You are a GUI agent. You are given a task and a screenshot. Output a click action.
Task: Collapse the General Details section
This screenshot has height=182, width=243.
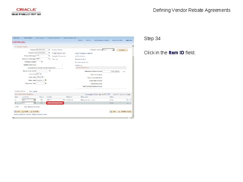click(15, 47)
